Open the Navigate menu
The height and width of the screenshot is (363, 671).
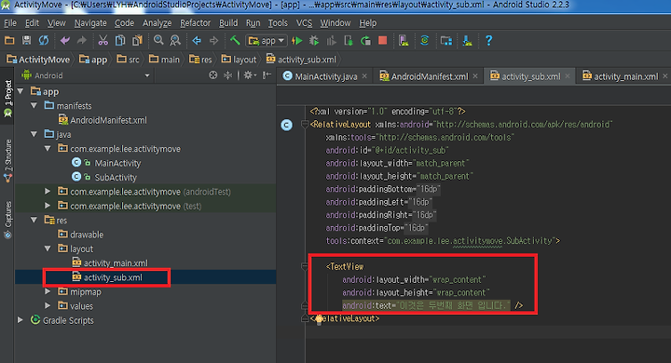point(90,23)
